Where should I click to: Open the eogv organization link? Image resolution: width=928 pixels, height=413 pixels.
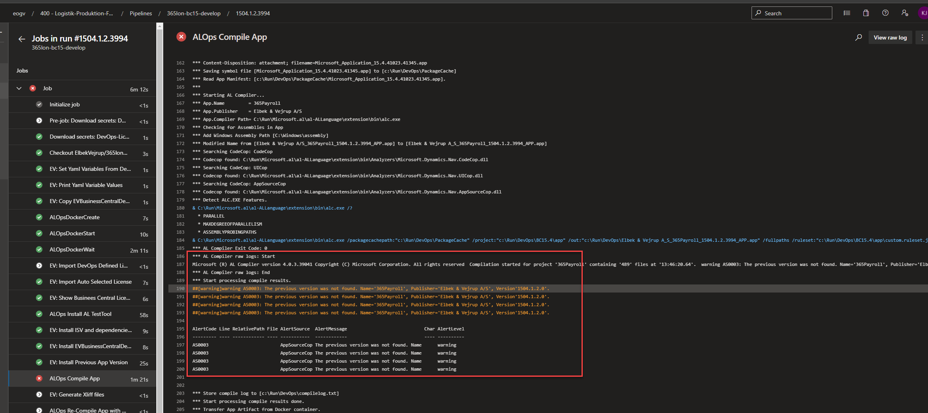tap(19, 13)
